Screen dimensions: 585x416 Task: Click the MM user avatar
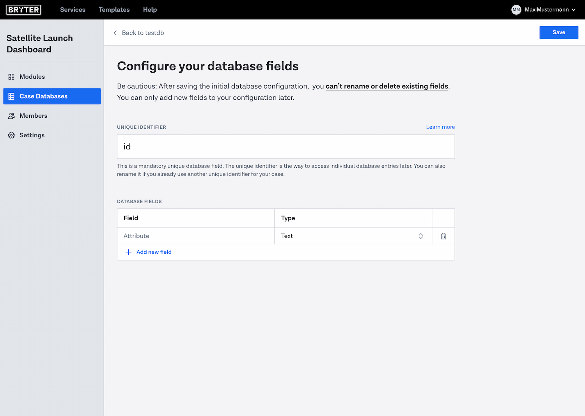click(516, 10)
